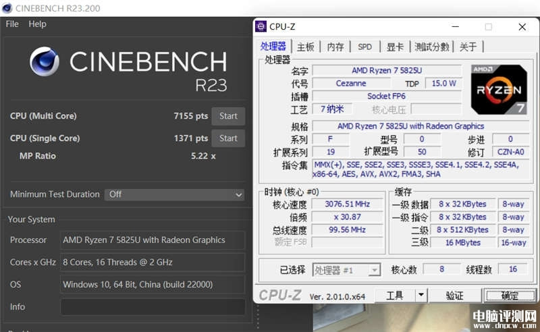540x332 pixels.
Task: Open the File menu in Cinebench
Action: pyautogui.click(x=12, y=24)
